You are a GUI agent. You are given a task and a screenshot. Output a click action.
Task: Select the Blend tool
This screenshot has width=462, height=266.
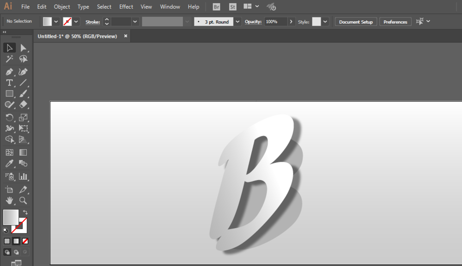click(23, 163)
